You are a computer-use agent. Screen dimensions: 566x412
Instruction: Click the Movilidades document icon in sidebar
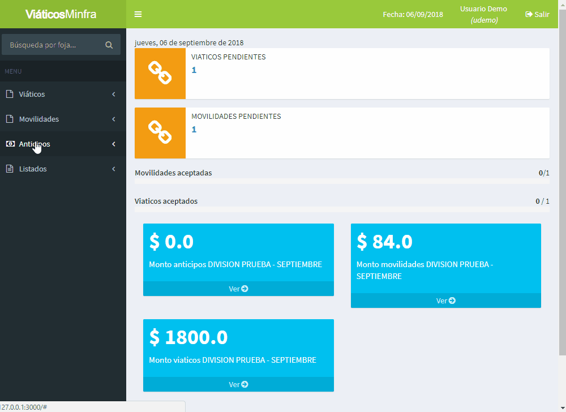(x=9, y=119)
